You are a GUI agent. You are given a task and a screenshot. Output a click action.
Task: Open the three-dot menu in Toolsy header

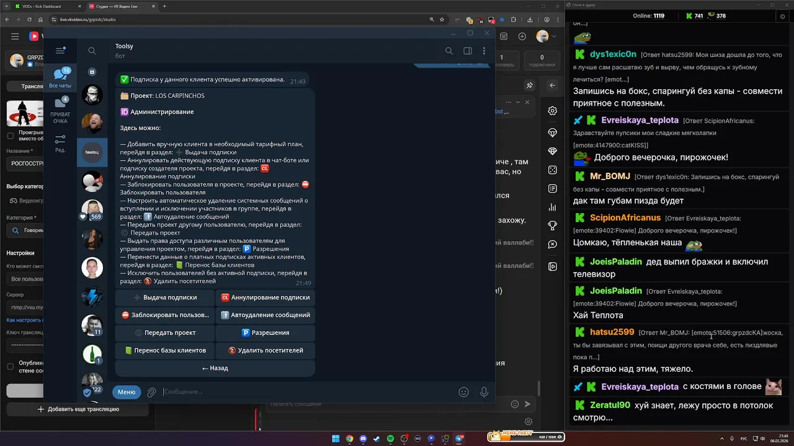pyautogui.click(x=484, y=51)
